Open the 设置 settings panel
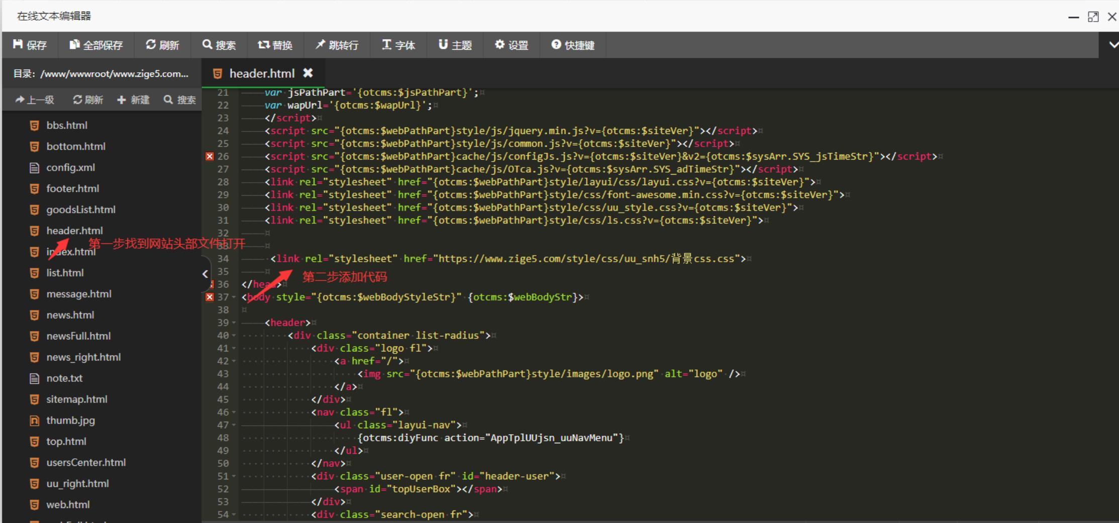 511,45
